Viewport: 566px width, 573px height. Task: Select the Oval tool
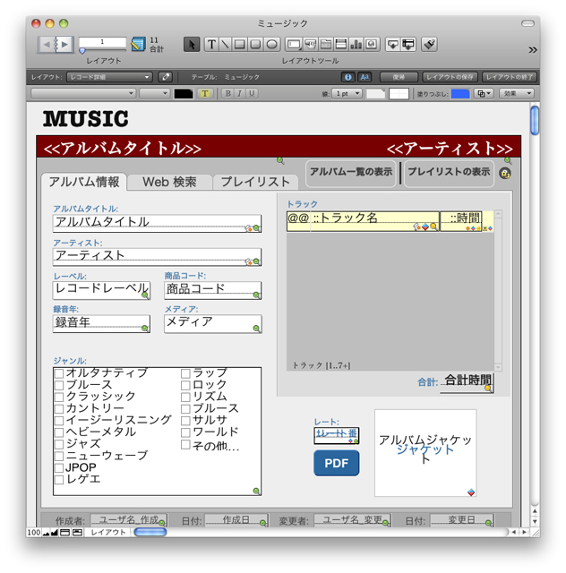(271, 45)
